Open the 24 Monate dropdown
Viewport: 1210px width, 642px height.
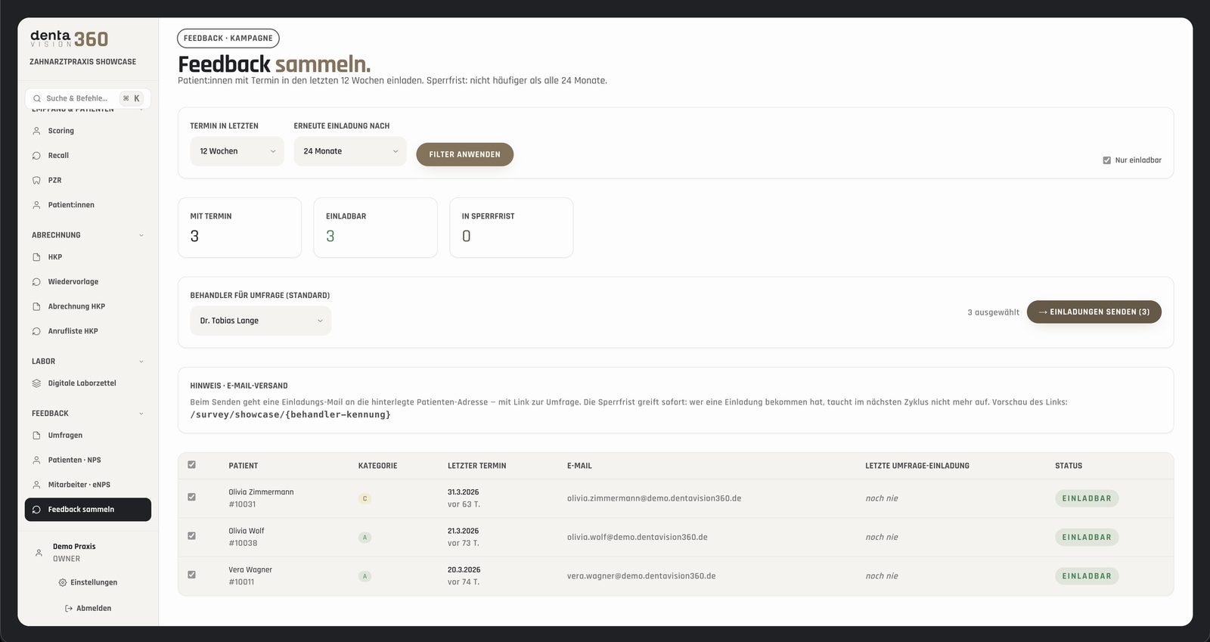tap(350, 151)
